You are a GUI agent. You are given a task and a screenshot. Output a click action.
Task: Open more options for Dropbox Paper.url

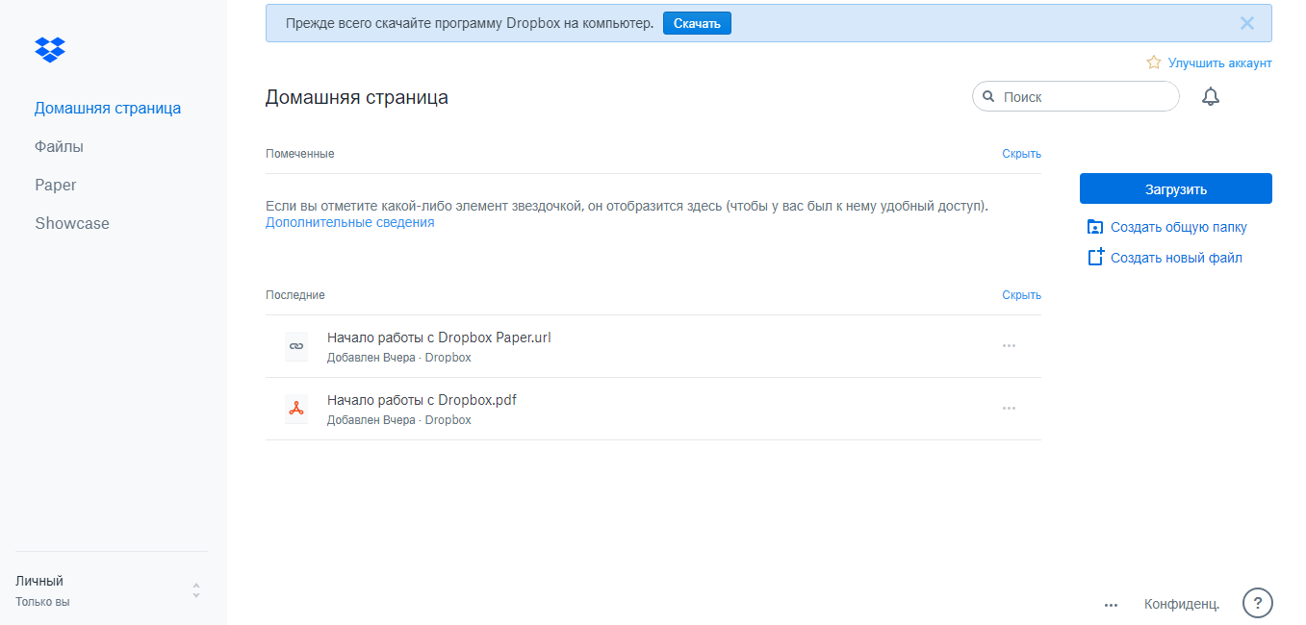coord(1009,346)
